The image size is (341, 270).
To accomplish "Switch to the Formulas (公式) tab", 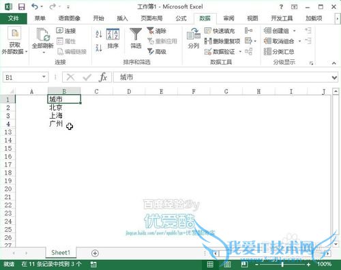I will tap(181, 18).
